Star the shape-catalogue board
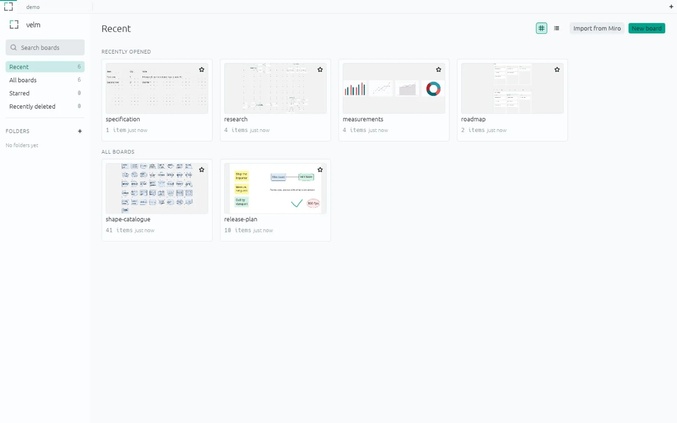This screenshot has width=677, height=423. 202,170
